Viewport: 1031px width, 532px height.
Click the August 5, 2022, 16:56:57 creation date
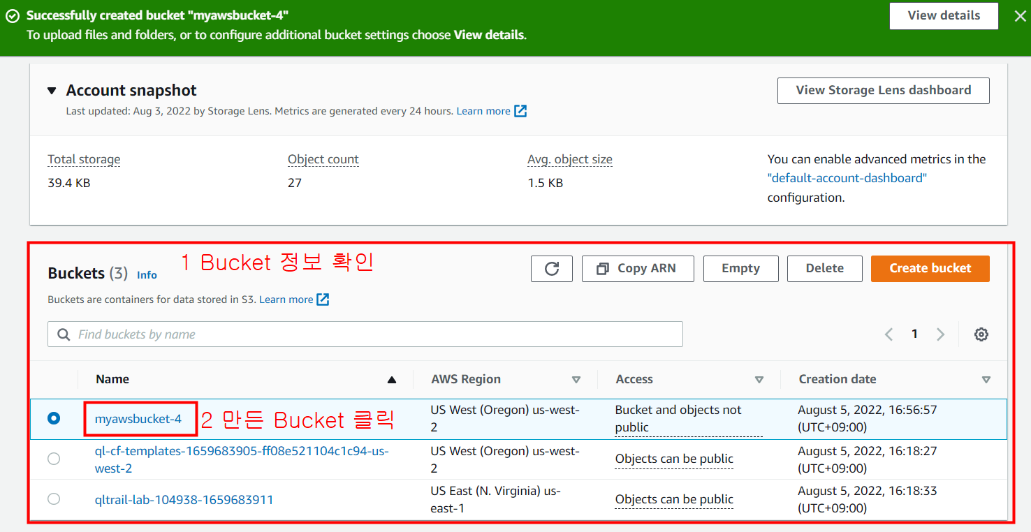coord(867,418)
